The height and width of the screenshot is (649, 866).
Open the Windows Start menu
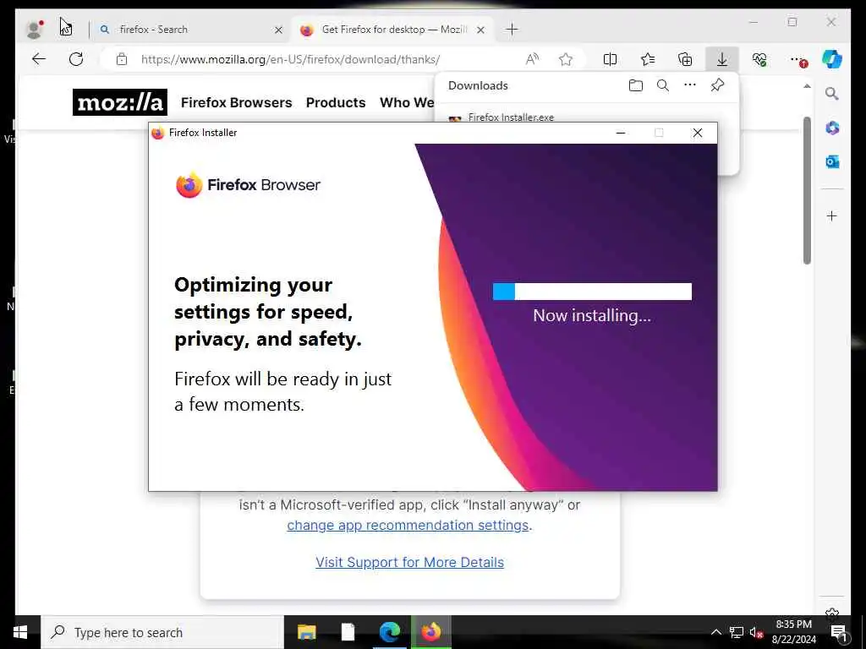click(x=20, y=632)
